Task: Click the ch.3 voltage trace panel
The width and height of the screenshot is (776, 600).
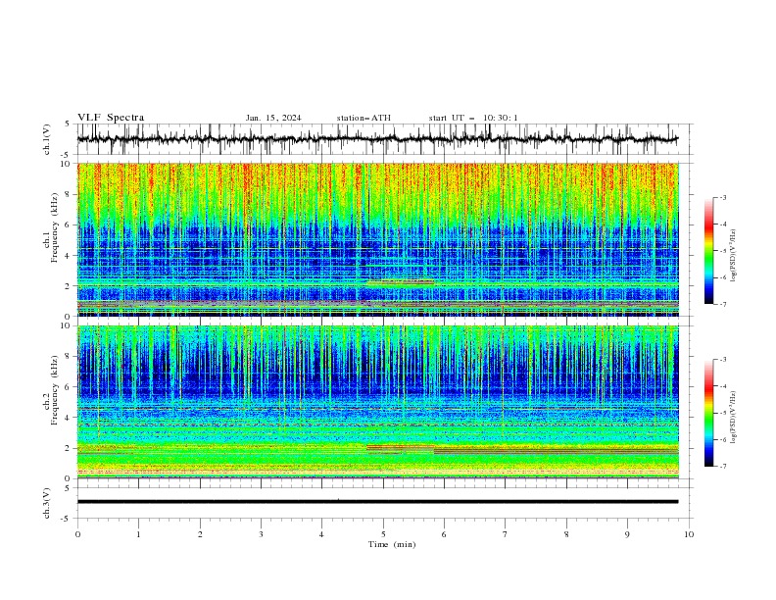Action: point(384,503)
